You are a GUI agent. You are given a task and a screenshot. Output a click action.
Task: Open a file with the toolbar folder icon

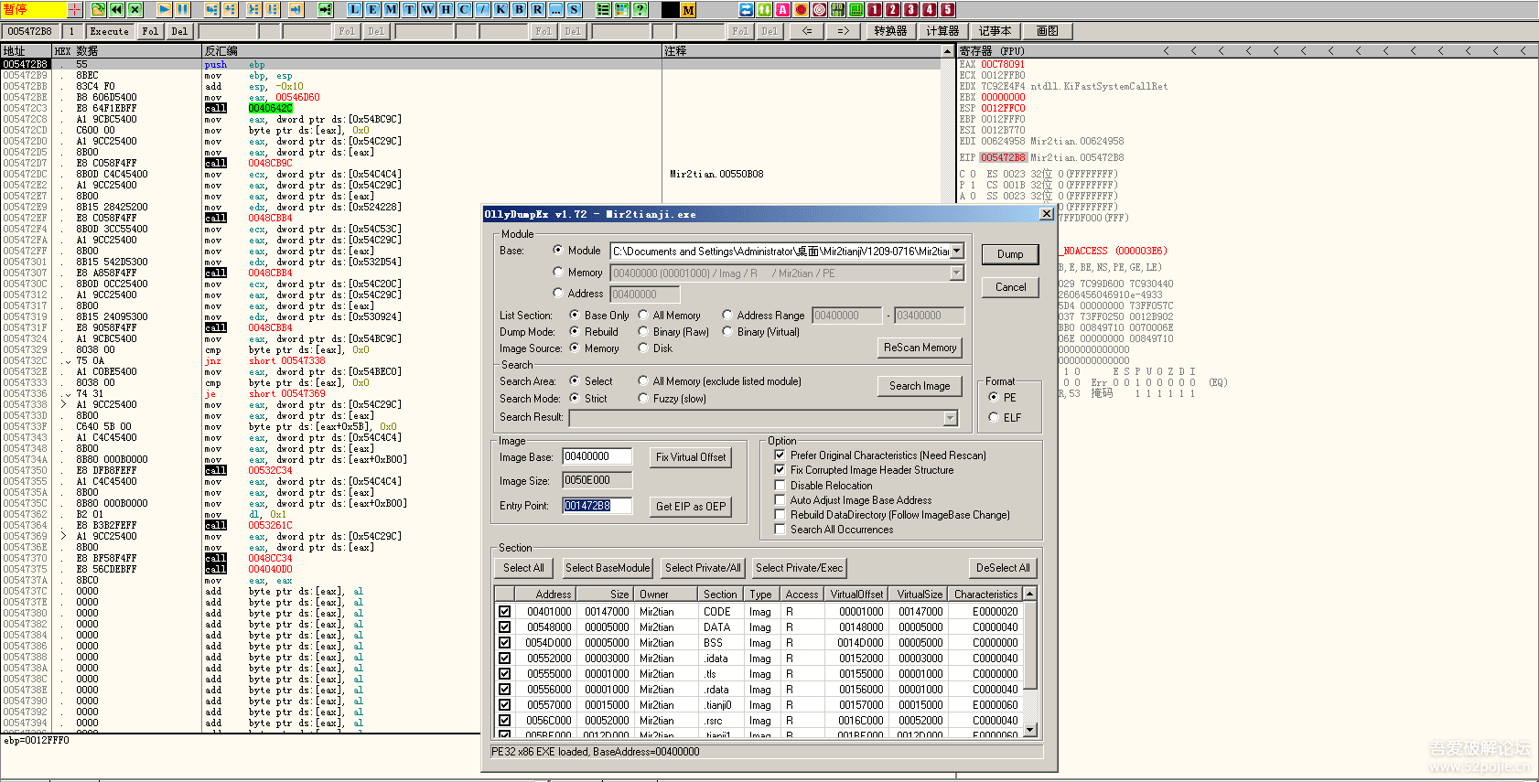[x=99, y=9]
